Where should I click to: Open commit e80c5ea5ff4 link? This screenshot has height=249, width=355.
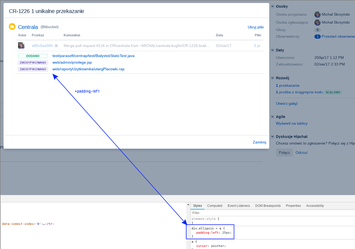(x=42, y=46)
